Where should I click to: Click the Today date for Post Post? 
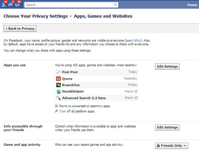(133, 72)
